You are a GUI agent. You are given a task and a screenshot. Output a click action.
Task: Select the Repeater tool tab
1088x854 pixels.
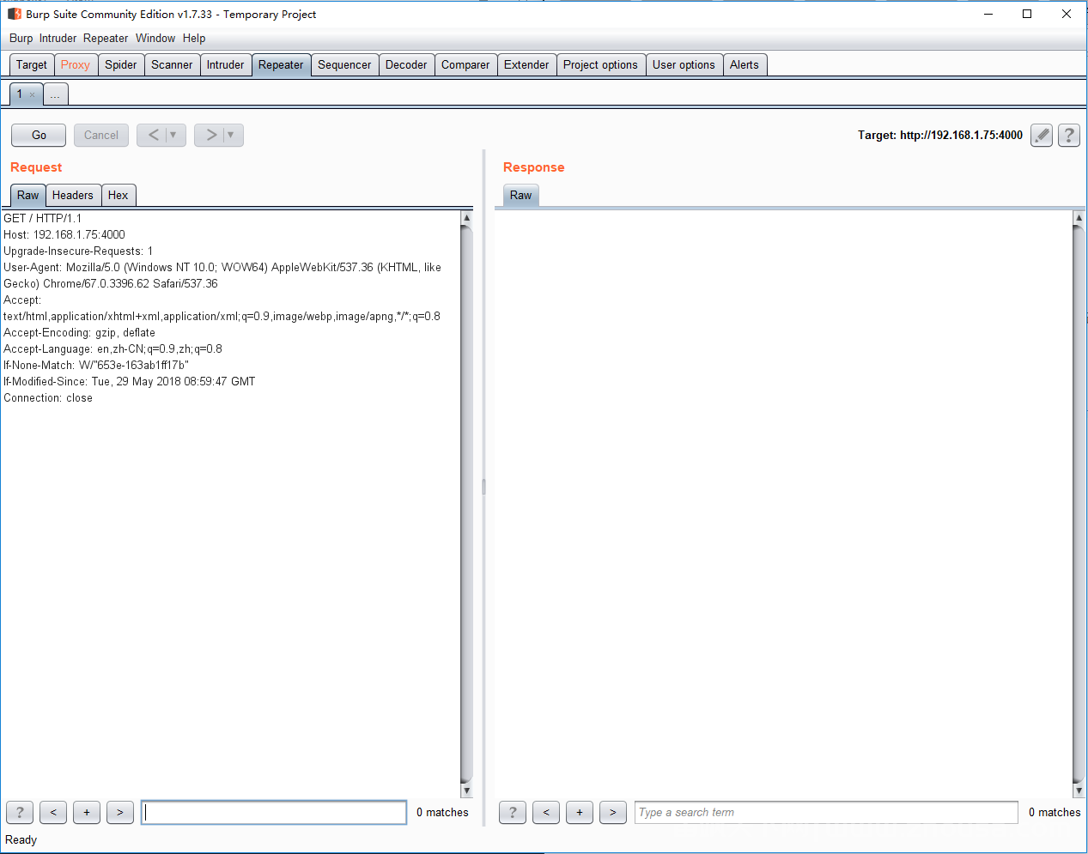pyautogui.click(x=281, y=64)
